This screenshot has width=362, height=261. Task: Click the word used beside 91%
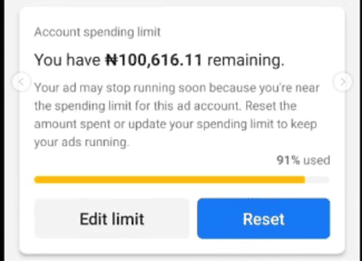pos(317,160)
